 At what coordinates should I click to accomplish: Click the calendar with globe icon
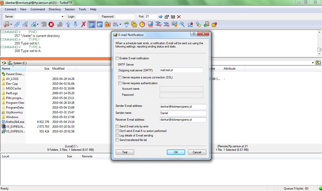pos(207,24)
